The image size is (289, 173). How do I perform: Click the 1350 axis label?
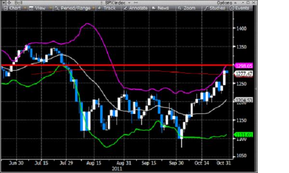241,47
